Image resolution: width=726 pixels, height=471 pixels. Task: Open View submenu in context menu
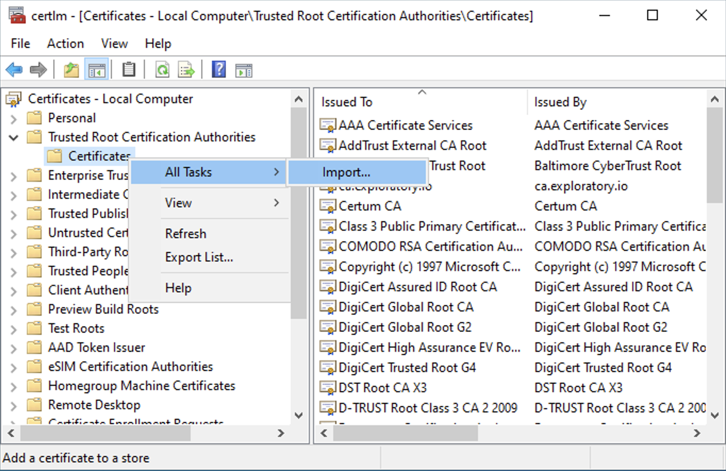tap(209, 203)
